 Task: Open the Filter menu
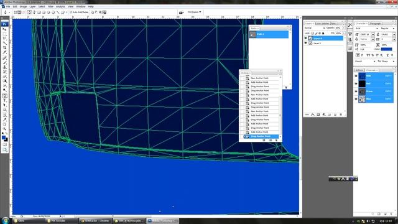(50, 7)
